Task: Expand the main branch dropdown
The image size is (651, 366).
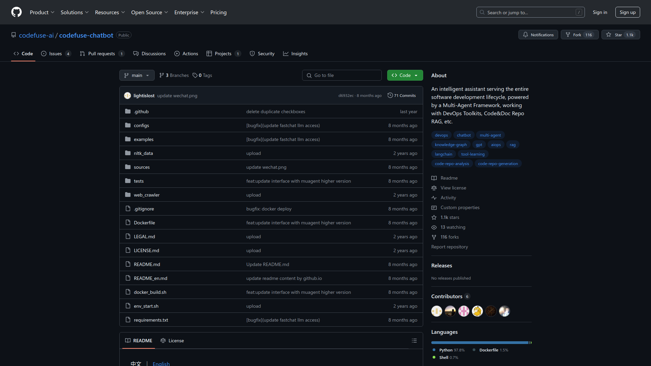Action: (x=137, y=75)
